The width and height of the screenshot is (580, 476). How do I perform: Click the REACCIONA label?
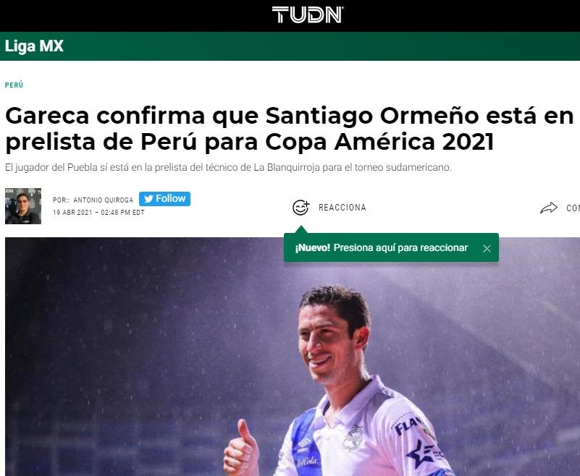point(342,208)
